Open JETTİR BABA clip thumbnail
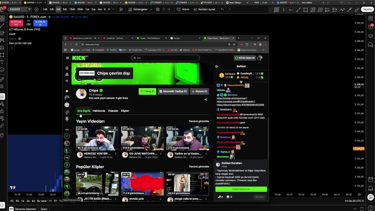 click(97, 184)
